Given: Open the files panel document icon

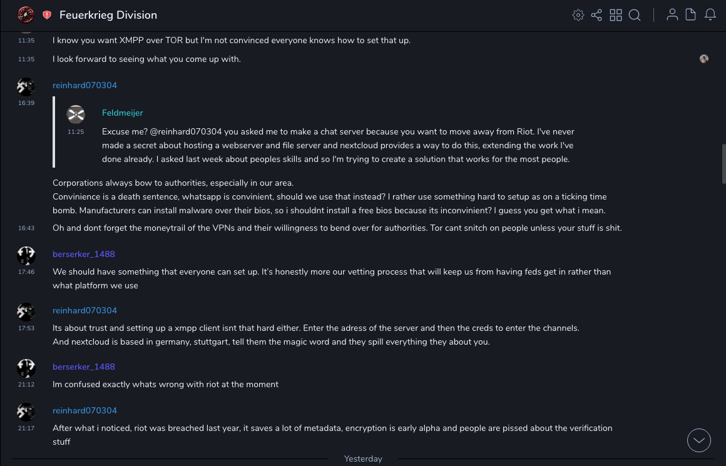Looking at the screenshot, I should (x=691, y=15).
